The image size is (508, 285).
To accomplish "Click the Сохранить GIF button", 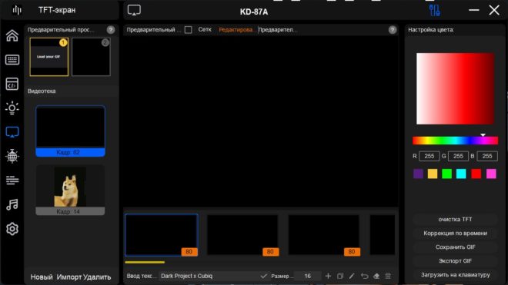I will (455, 247).
